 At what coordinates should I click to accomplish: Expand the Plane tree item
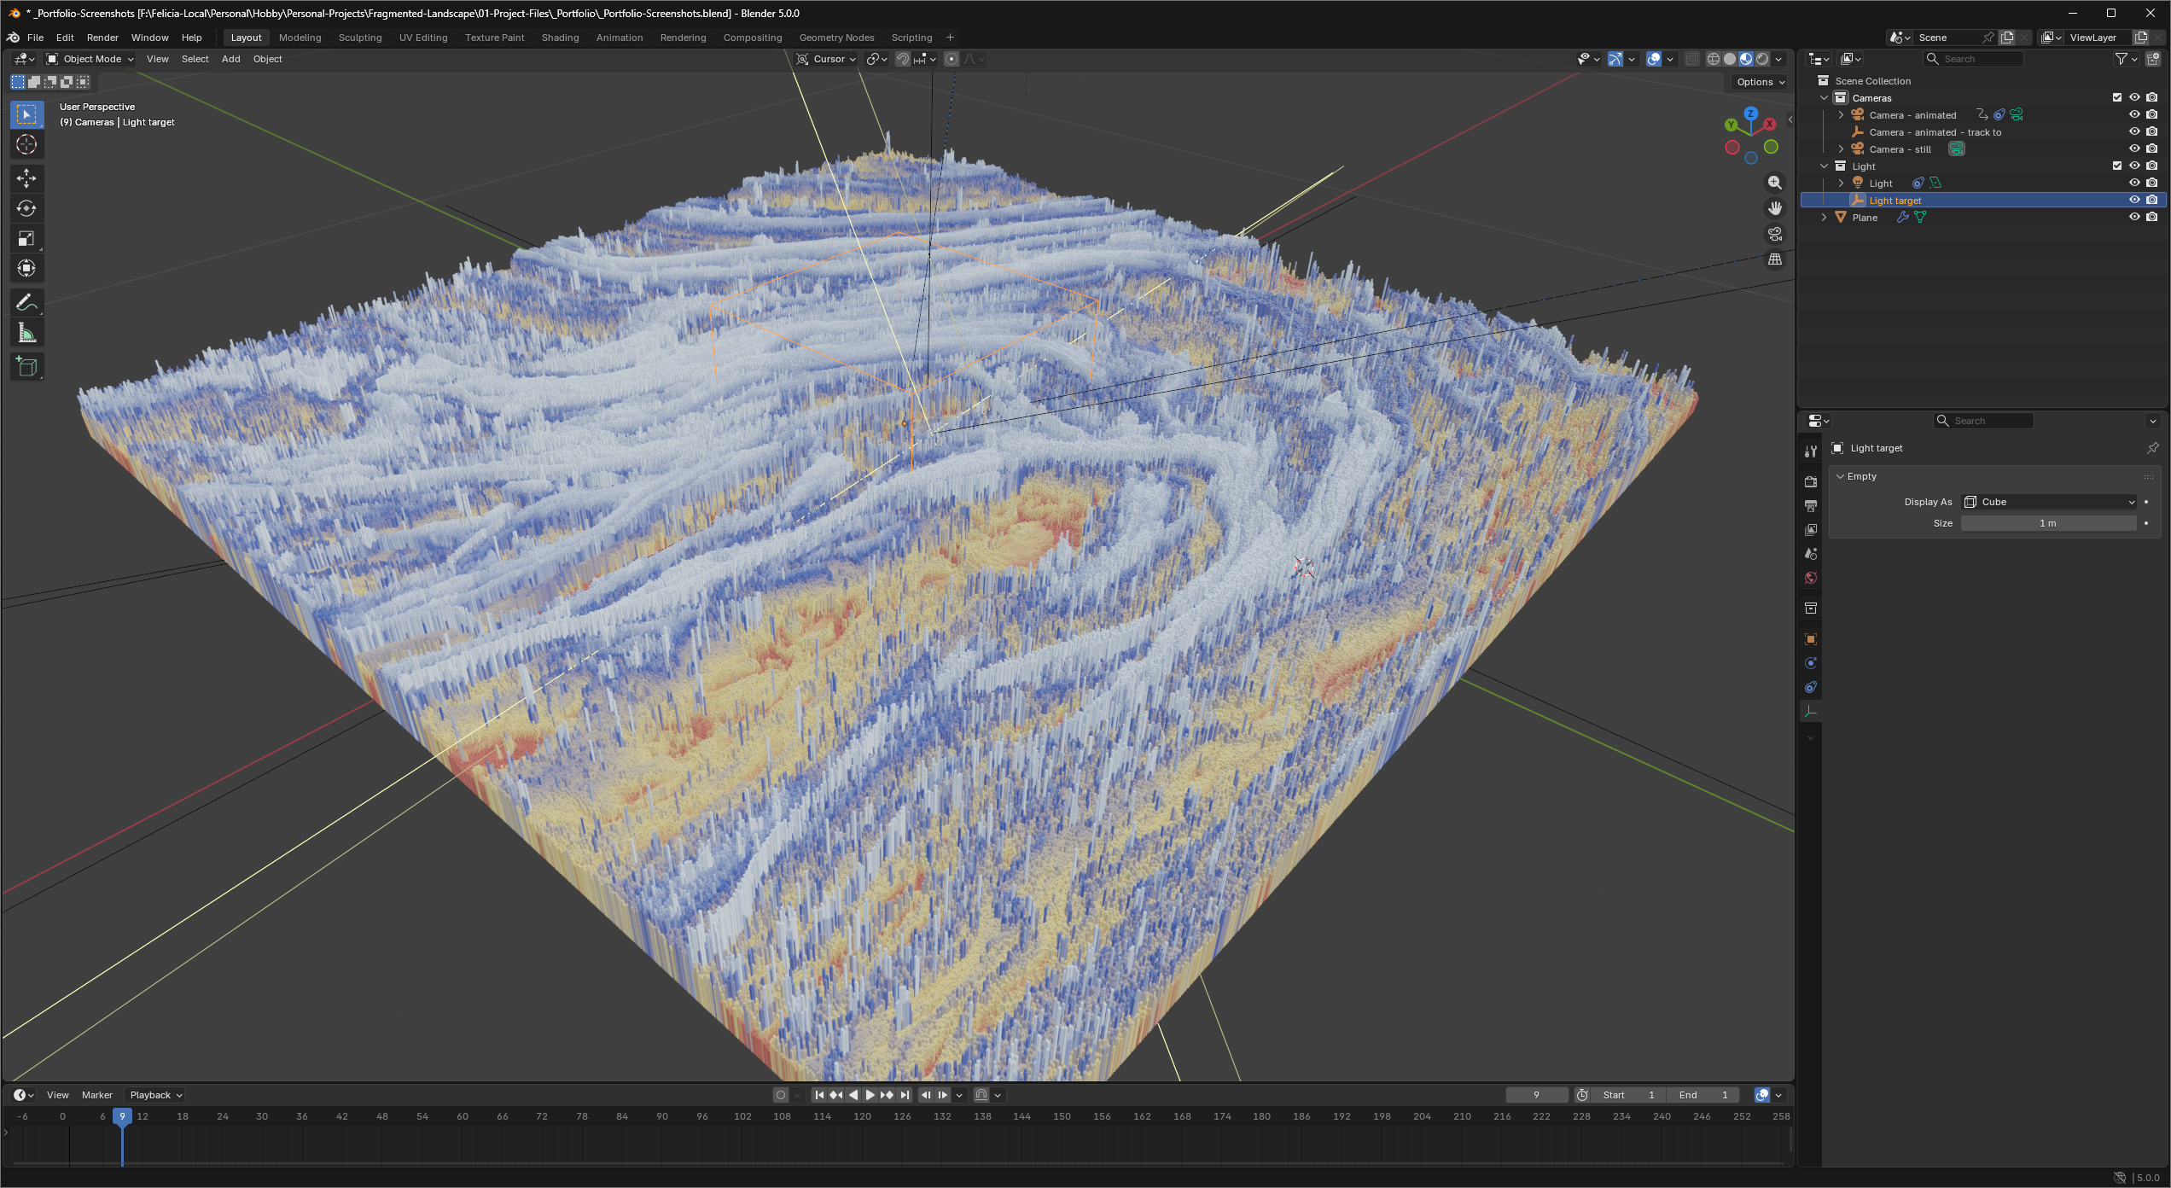(x=1825, y=218)
